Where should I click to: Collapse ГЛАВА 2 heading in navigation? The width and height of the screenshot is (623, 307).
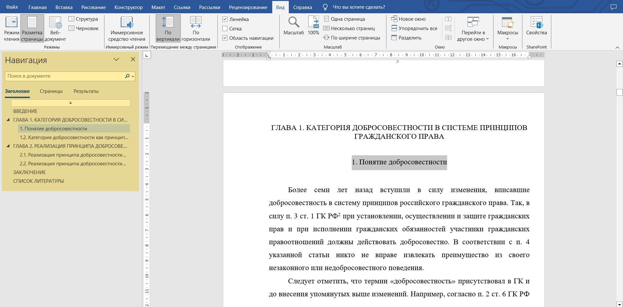[8, 146]
